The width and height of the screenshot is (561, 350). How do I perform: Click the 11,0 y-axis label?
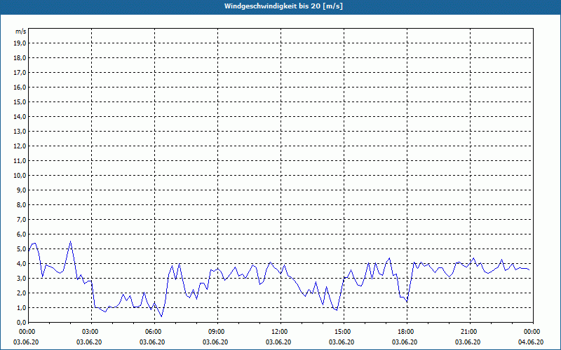[x=20, y=161]
